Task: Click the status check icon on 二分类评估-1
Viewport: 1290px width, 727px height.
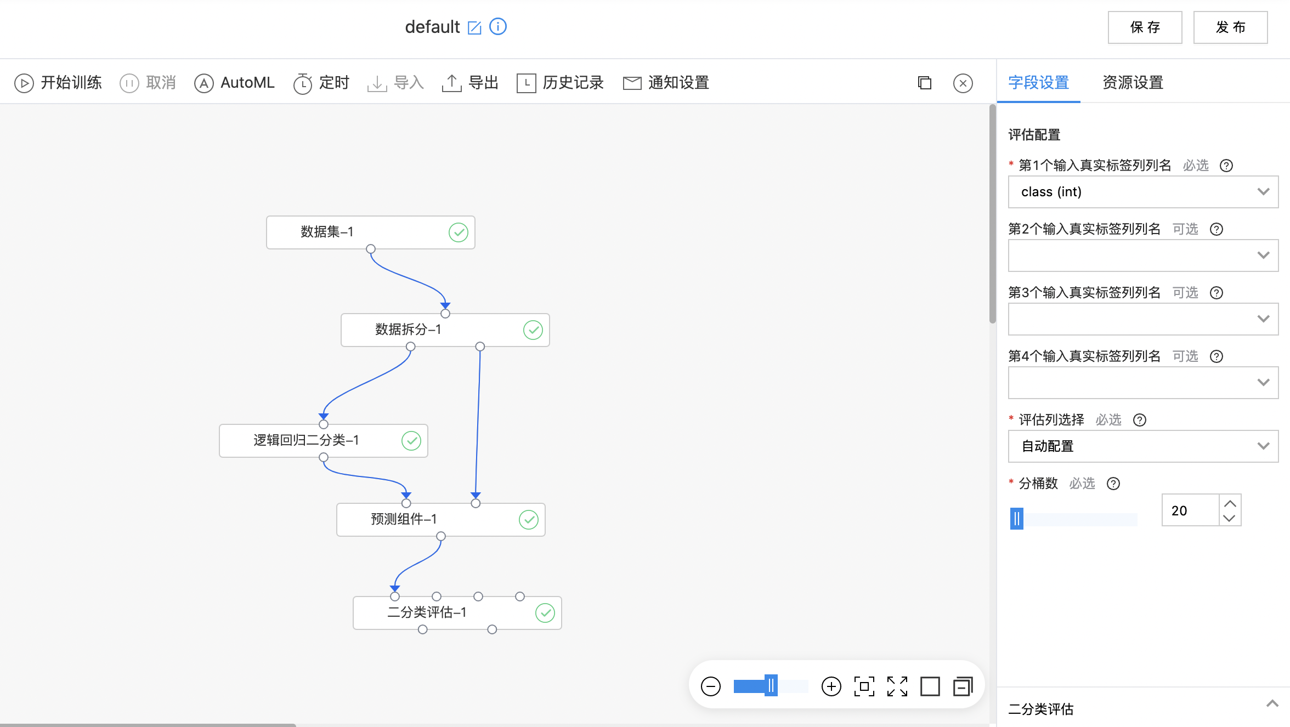Action: tap(545, 613)
